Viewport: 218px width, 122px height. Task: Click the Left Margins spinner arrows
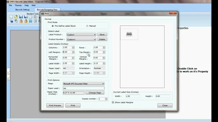pos(73,52)
